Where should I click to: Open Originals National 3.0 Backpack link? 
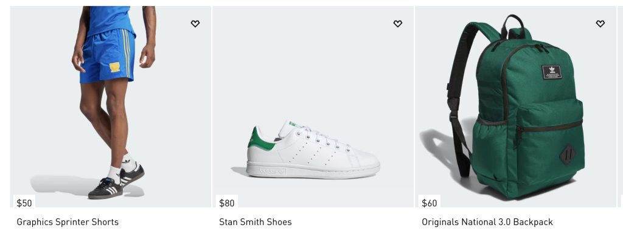point(487,221)
